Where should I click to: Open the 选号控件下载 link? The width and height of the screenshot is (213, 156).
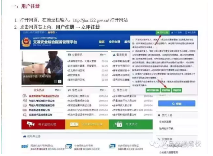coord(166,128)
